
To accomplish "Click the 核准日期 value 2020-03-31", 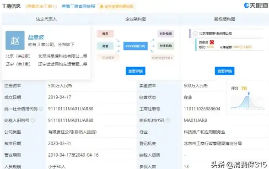I will click(59, 143).
